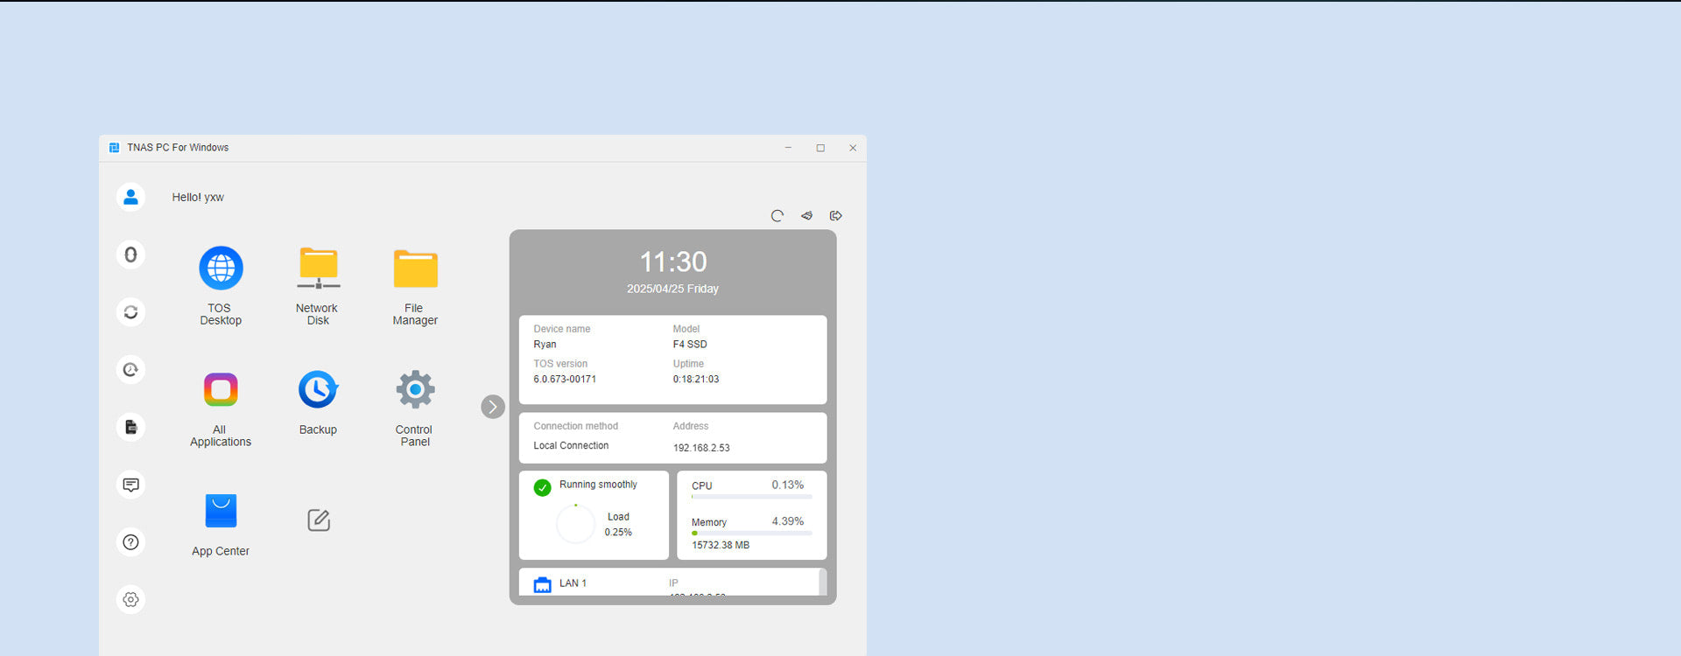Open the Network Disk app
The width and height of the screenshot is (1681, 656).
tap(318, 269)
